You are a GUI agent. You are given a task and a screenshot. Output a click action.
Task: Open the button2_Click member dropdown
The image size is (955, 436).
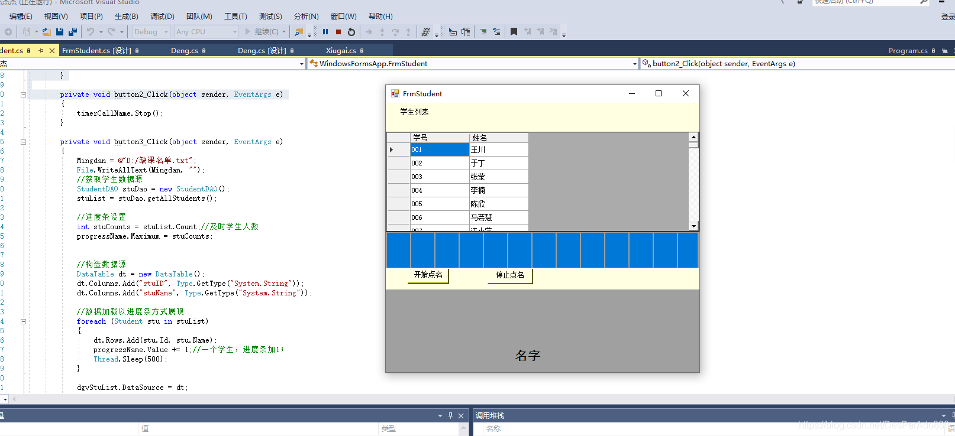(x=797, y=64)
